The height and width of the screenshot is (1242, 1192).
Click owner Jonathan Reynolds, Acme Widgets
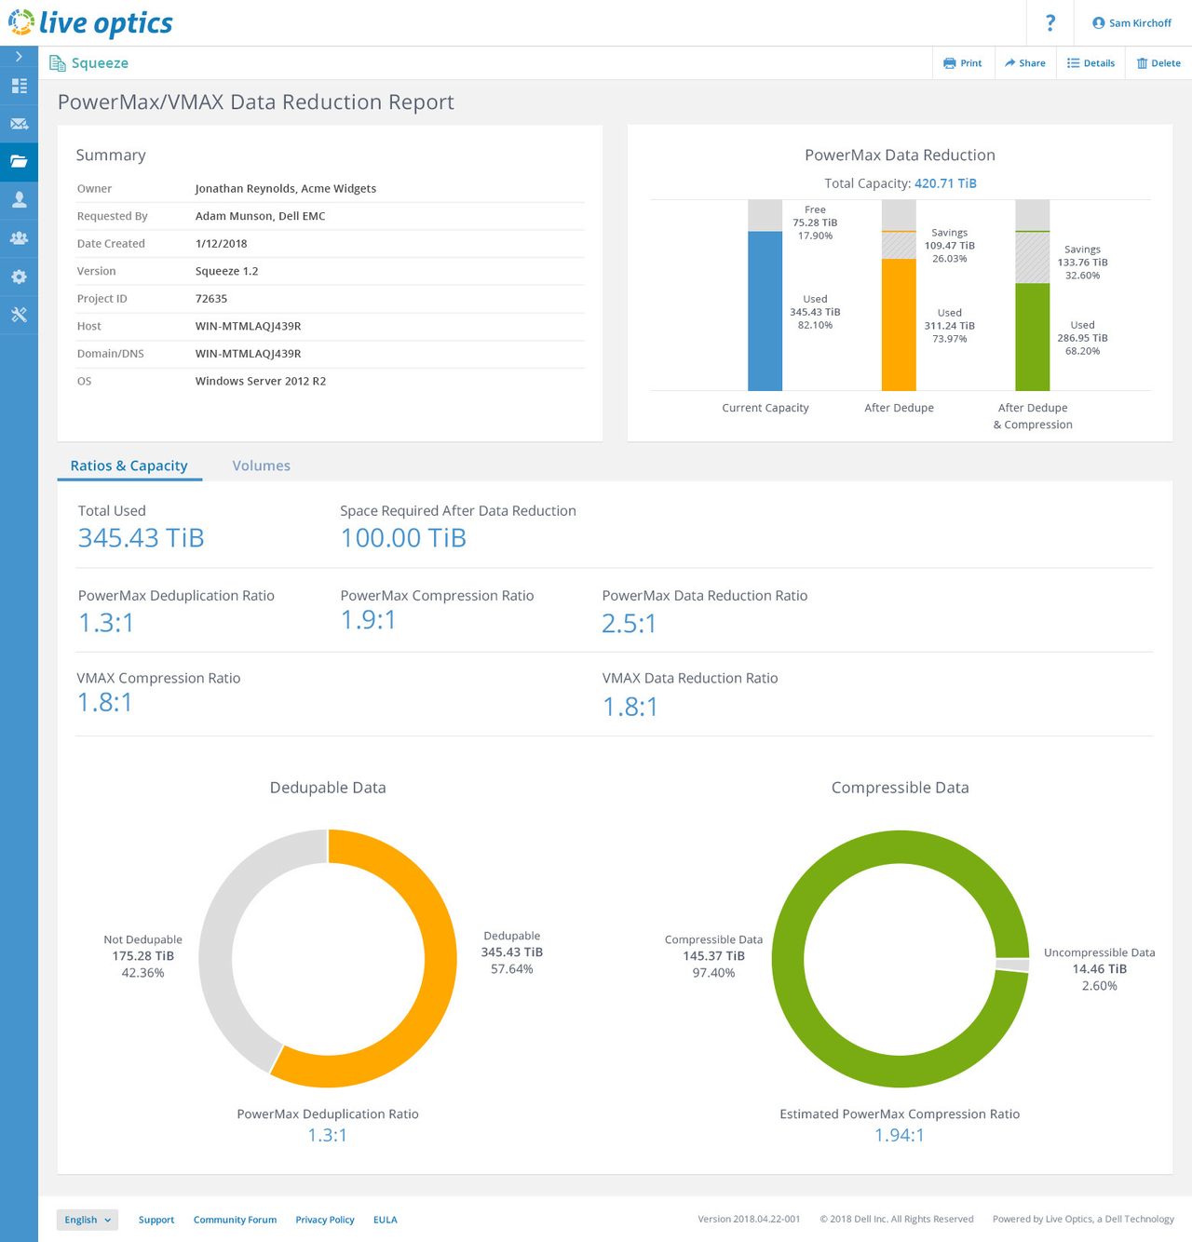pos(286,188)
